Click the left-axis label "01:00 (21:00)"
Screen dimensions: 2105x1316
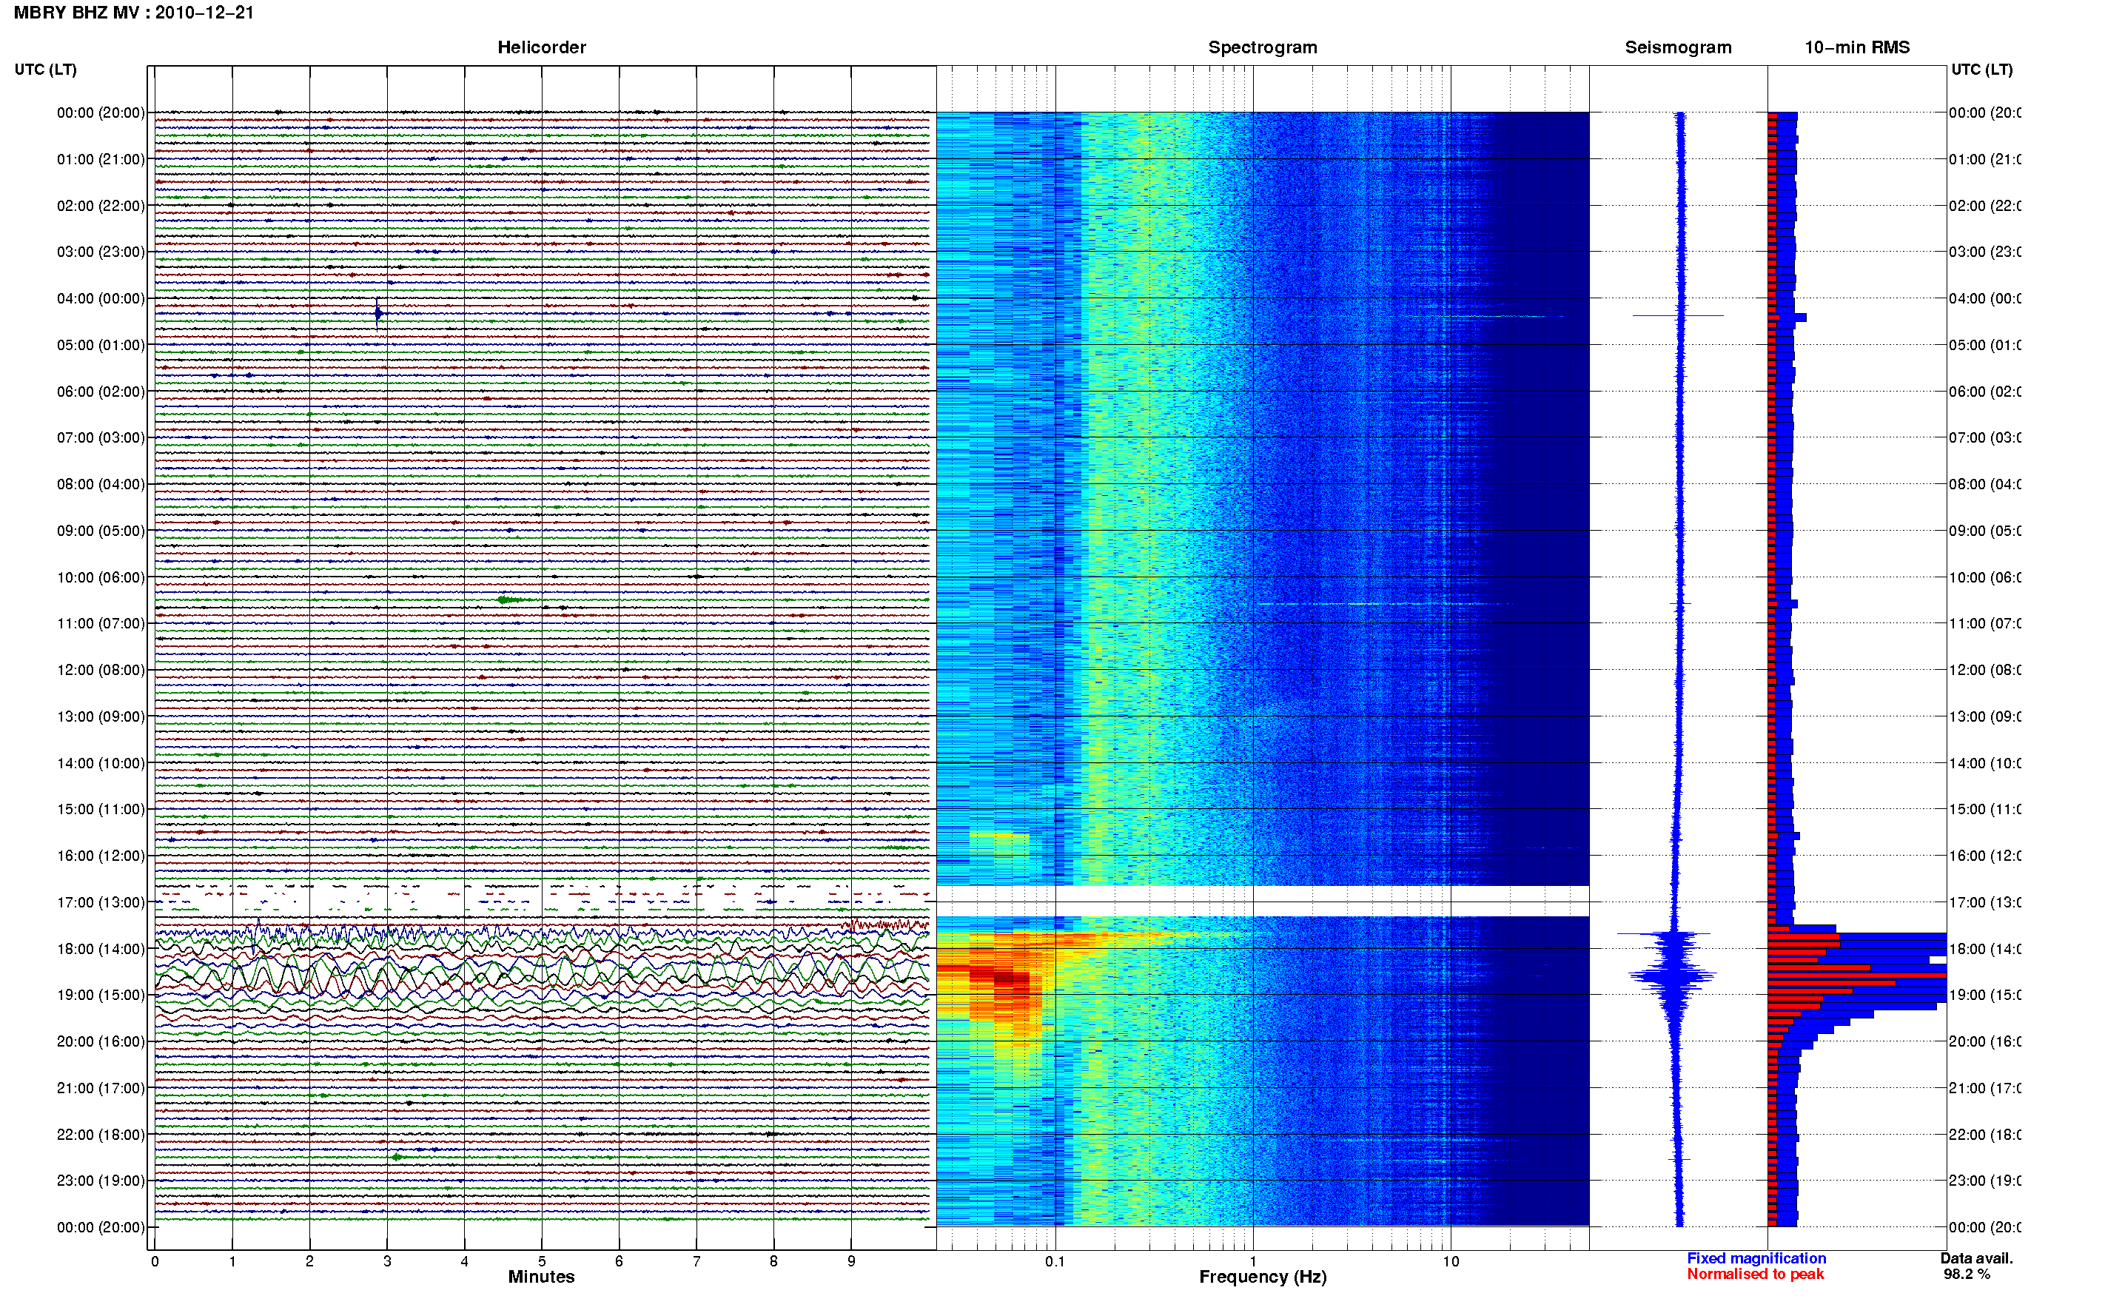tap(101, 159)
